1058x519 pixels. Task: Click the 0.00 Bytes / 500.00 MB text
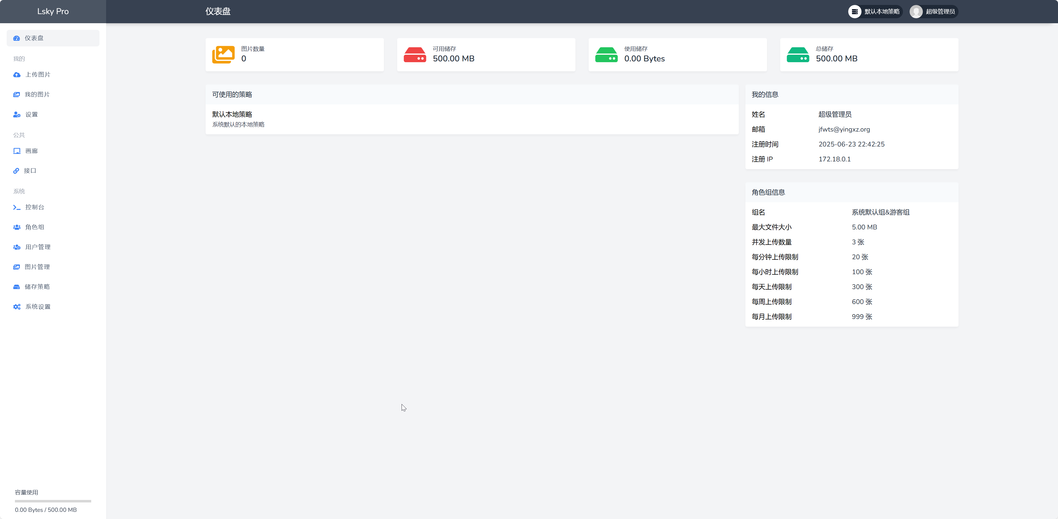(46, 510)
